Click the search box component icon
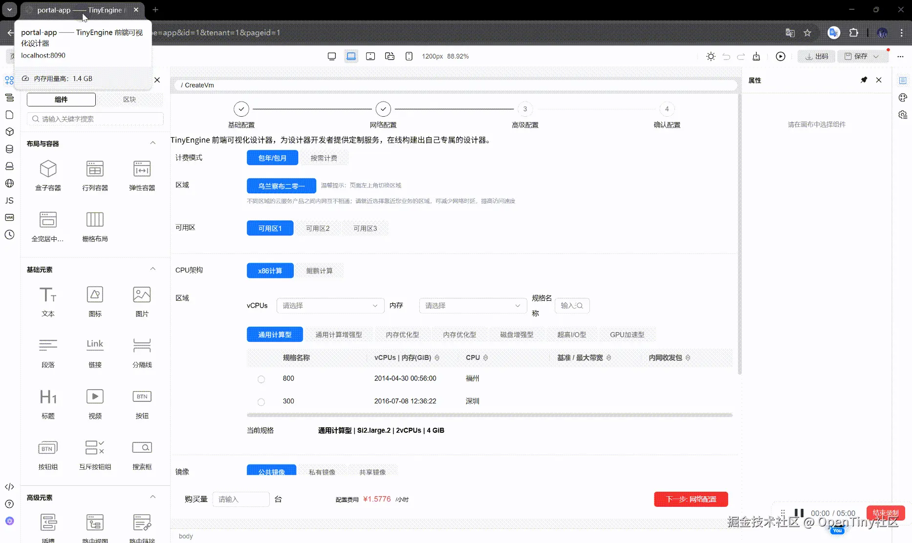912x543 pixels. click(x=142, y=448)
